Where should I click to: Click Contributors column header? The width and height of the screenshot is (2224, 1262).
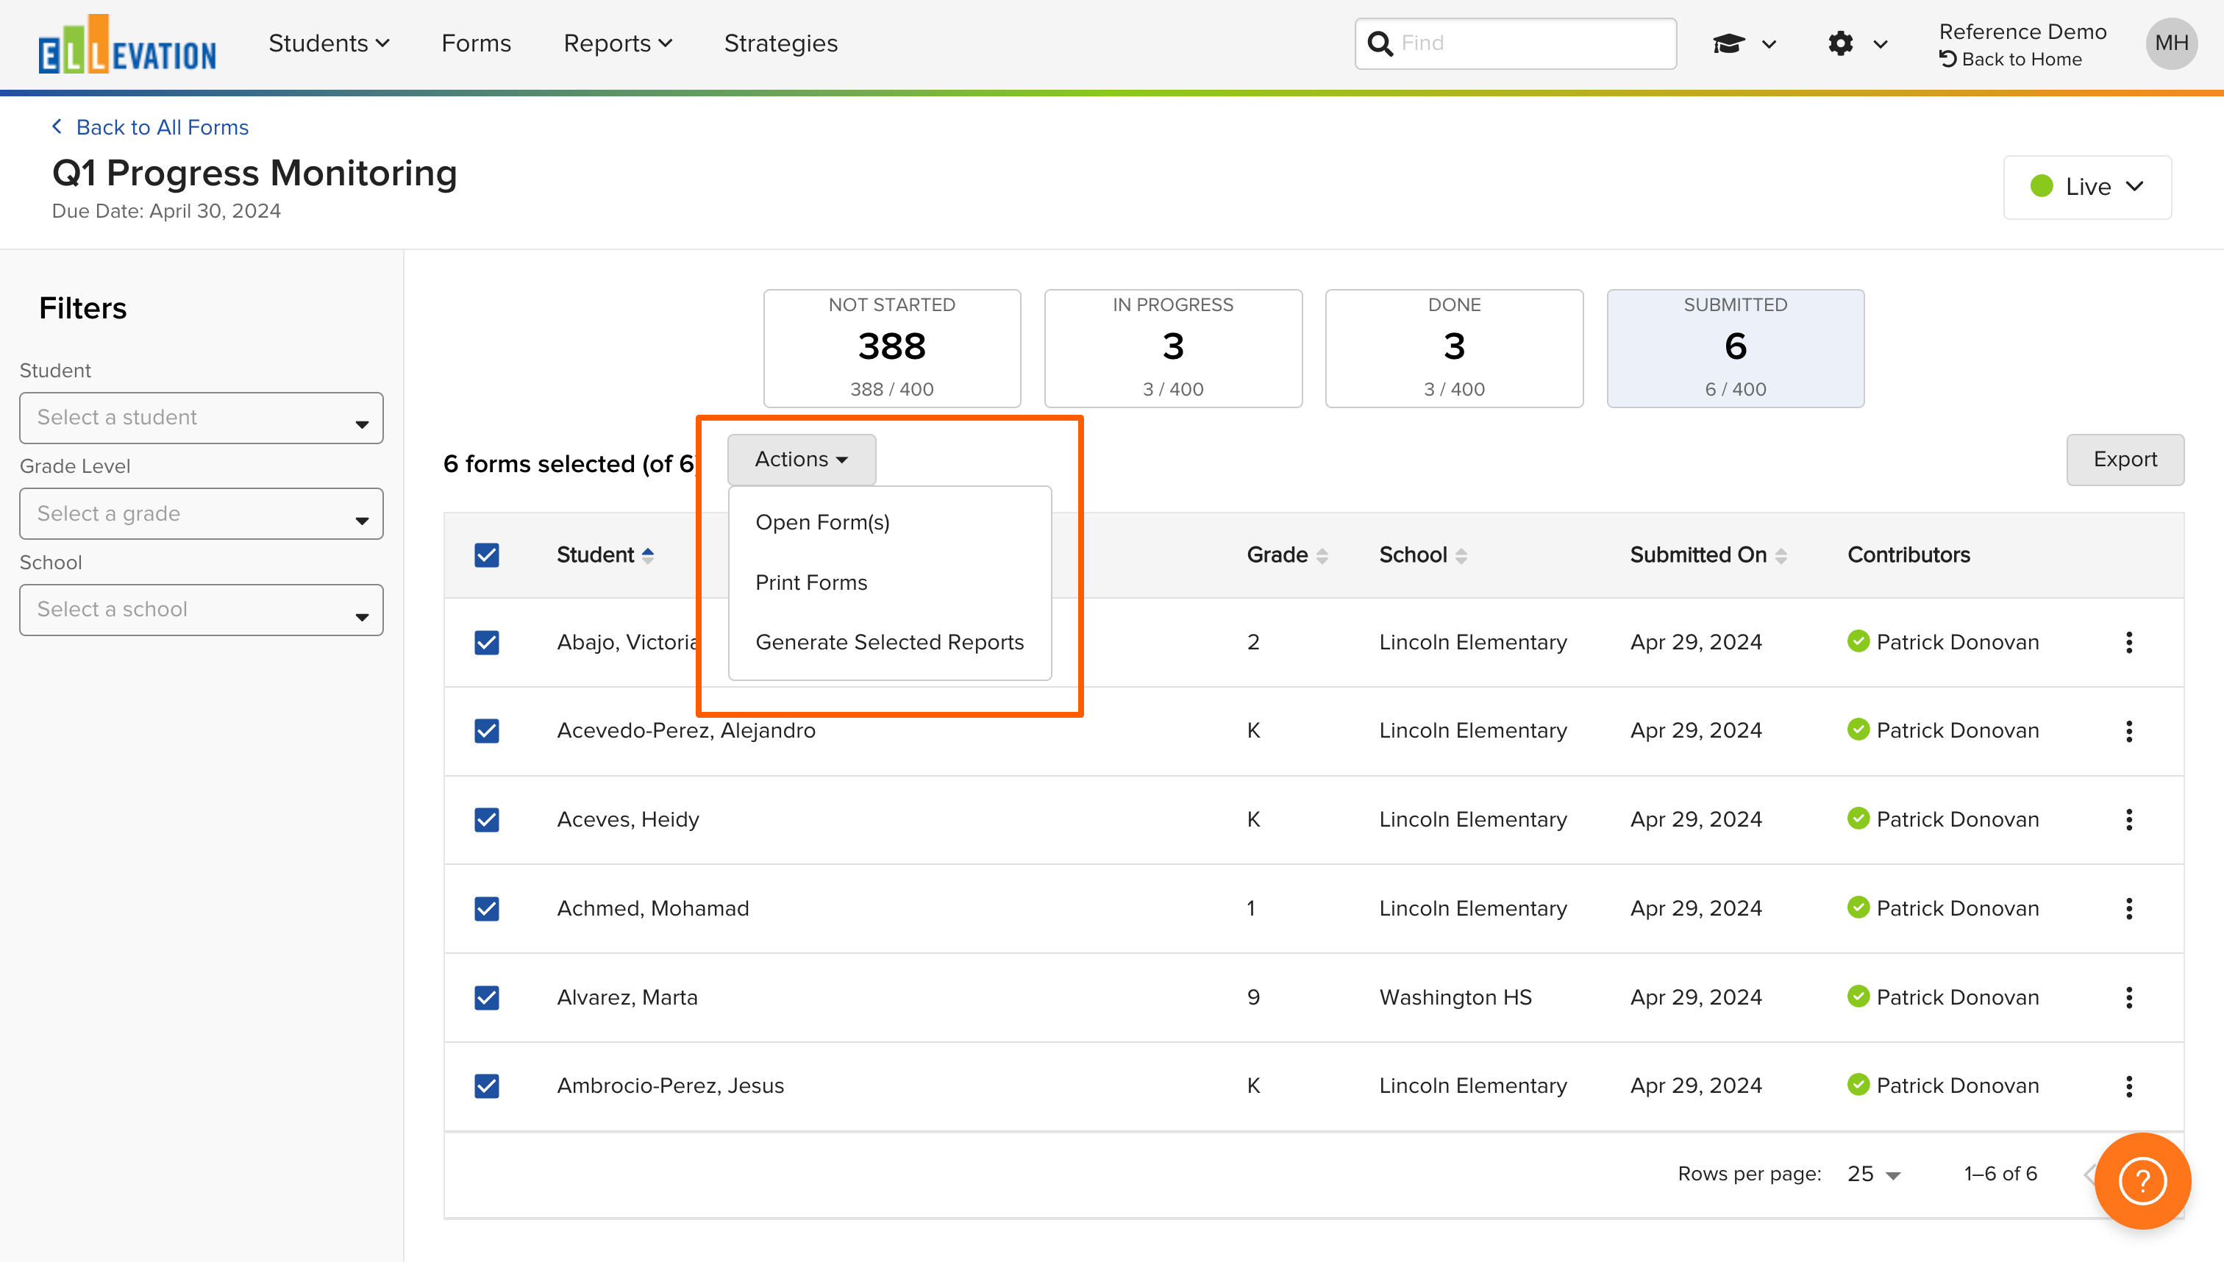tap(1908, 555)
